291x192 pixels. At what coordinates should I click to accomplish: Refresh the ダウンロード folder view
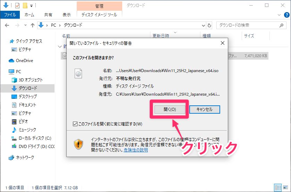[209, 25]
